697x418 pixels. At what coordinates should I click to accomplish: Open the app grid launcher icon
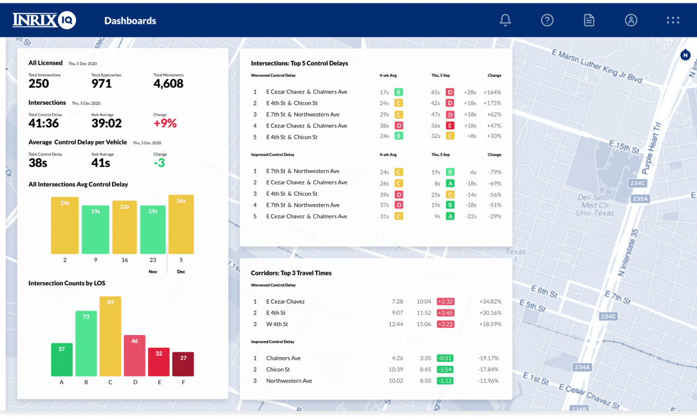(672, 20)
